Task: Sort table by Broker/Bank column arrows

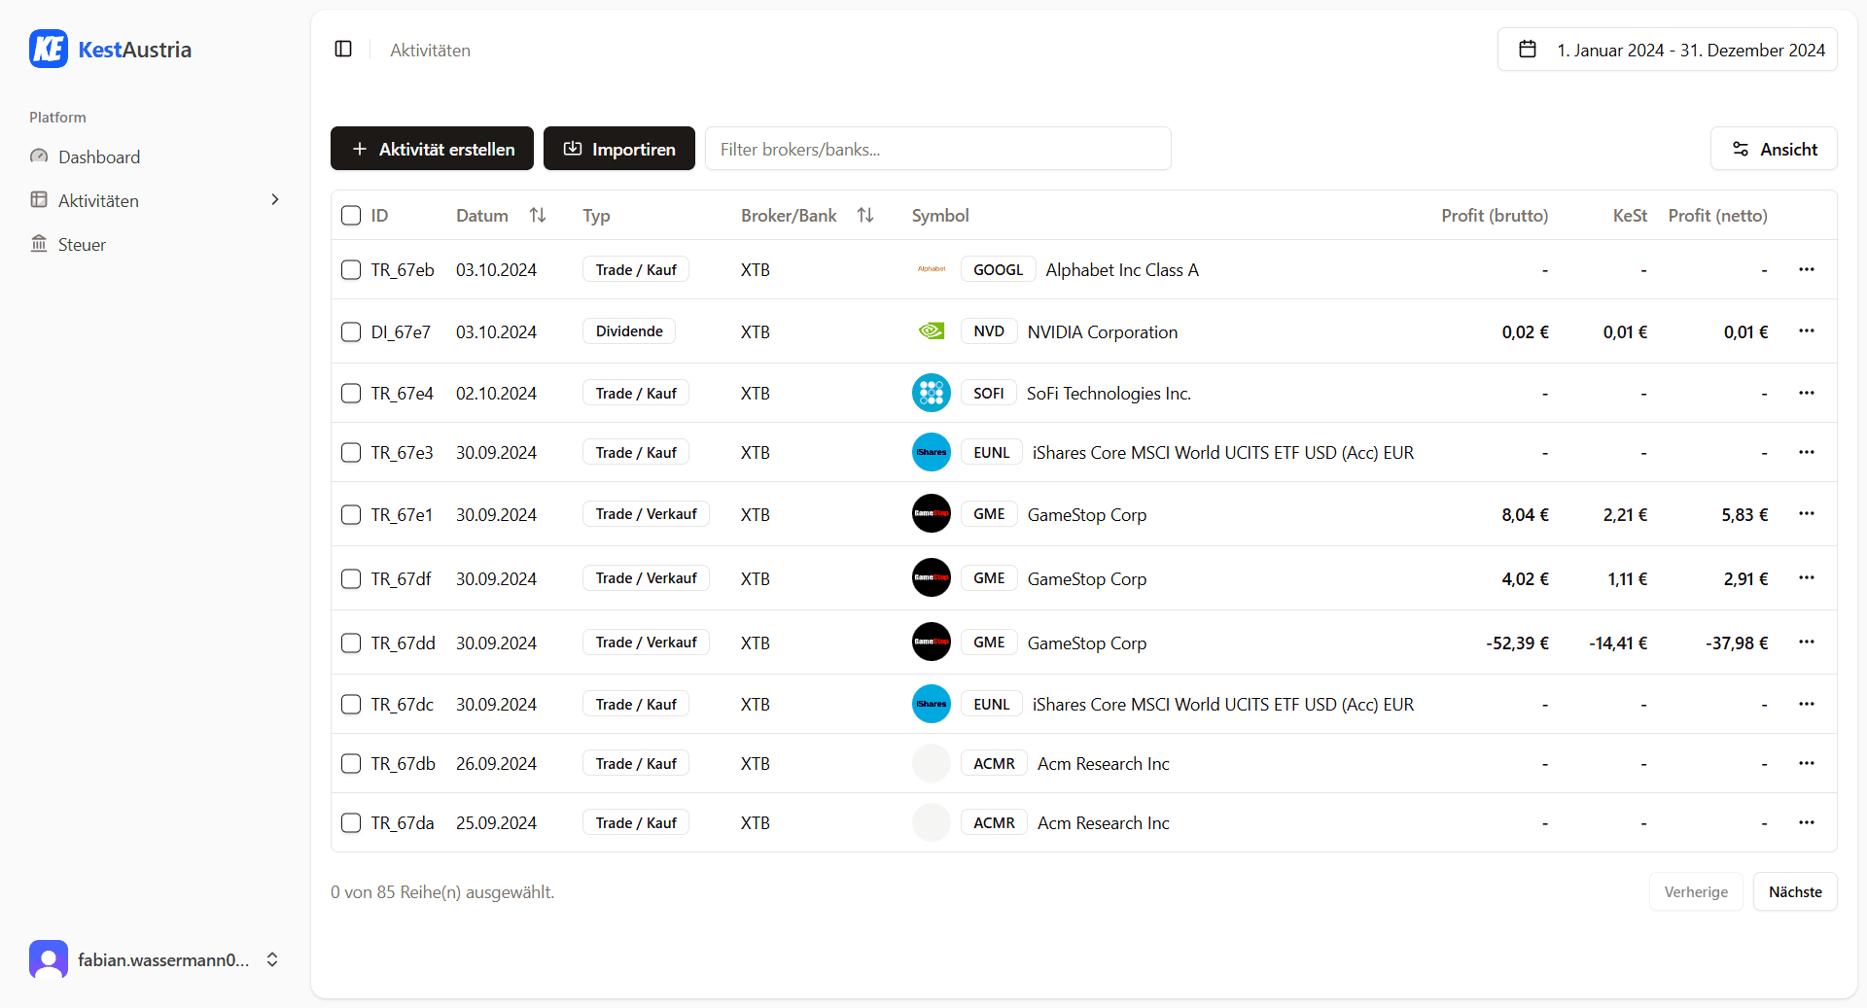Action: [865, 215]
